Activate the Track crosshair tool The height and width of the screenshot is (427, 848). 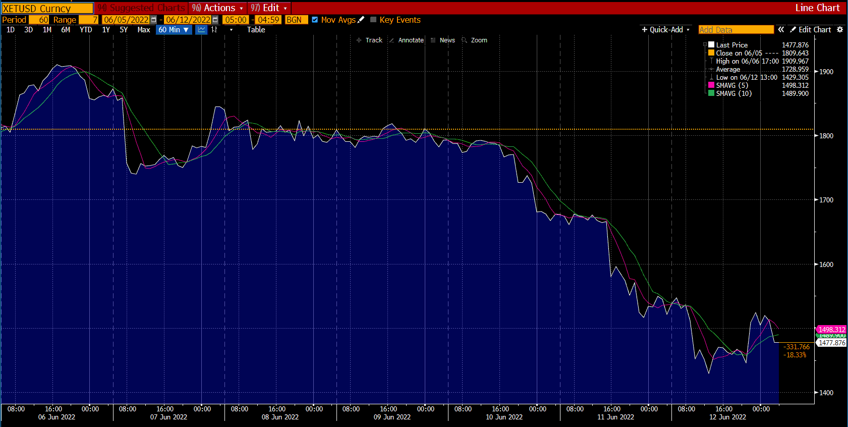(x=369, y=40)
